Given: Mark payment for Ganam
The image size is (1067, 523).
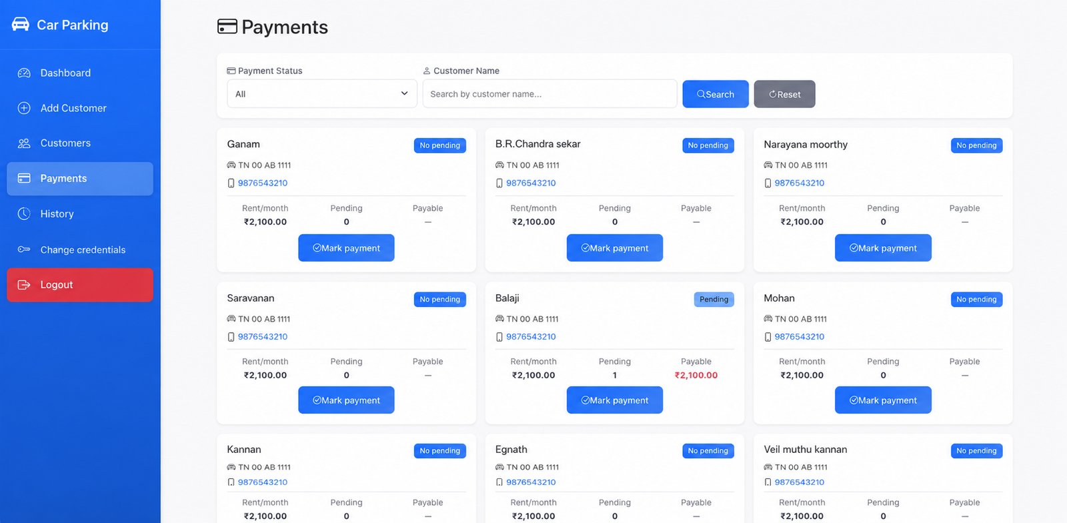Looking at the screenshot, I should click(346, 248).
